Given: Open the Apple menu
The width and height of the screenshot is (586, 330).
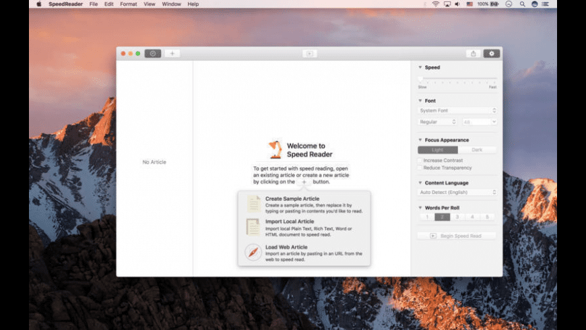Looking at the screenshot, I should point(39,4).
